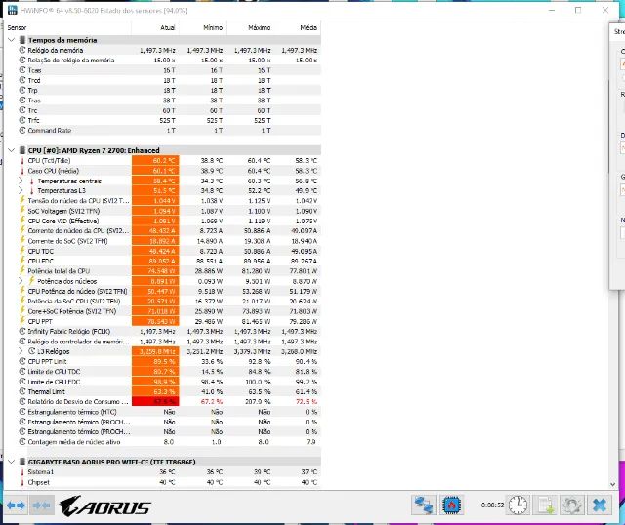Click the Média column header
Screen dimensions: 625x525
pos(297,28)
